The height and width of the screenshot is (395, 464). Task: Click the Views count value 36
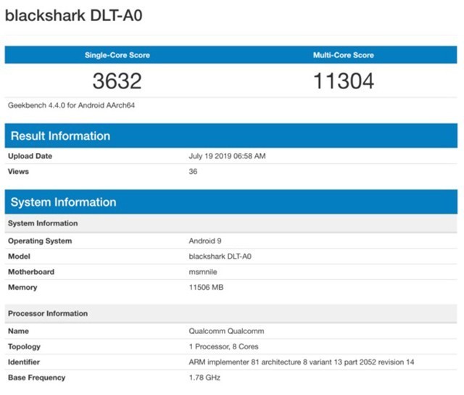tap(194, 172)
